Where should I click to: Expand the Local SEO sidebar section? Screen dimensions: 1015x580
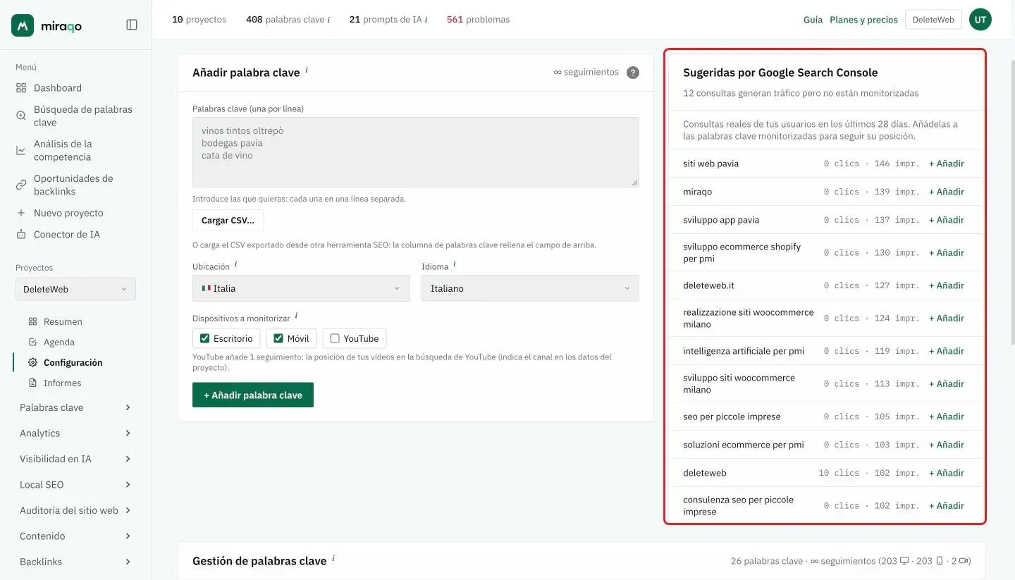tap(75, 485)
